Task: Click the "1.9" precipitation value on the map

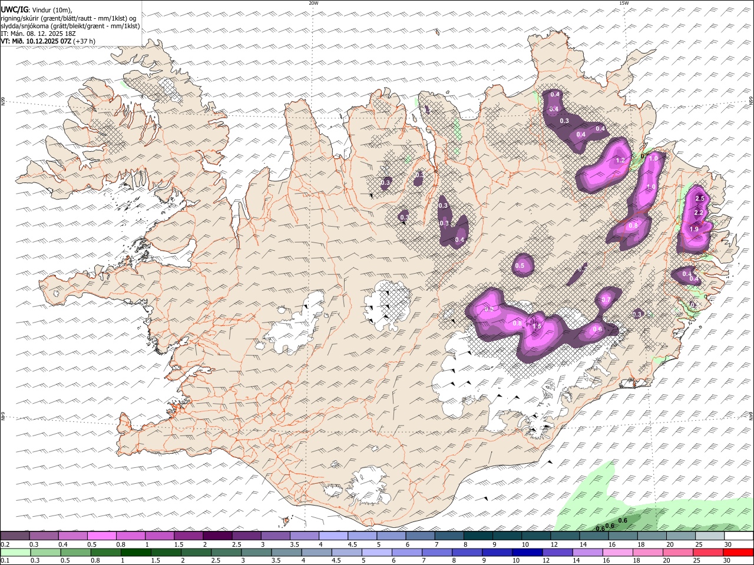Action: click(694, 230)
